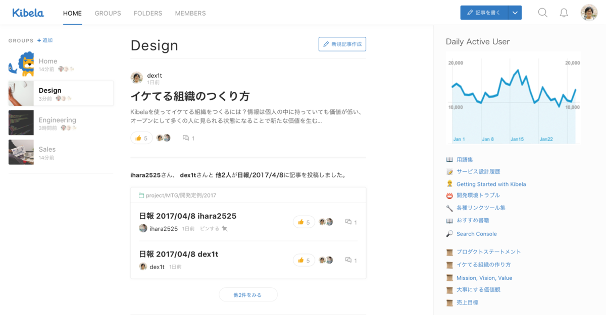Open likers' avatars under イケてる組織のつくり方
The width and height of the screenshot is (606, 315).
point(163,138)
